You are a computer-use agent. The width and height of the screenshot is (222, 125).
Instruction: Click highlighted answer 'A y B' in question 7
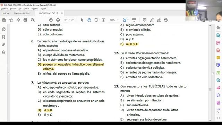click(48, 110)
